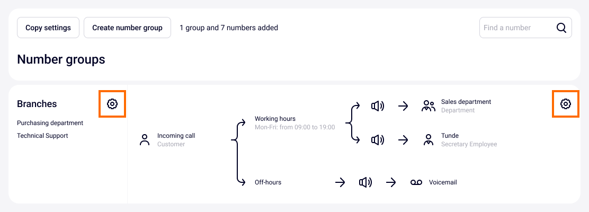The image size is (589, 212).
Task: Click Create number group button
Action: click(127, 28)
